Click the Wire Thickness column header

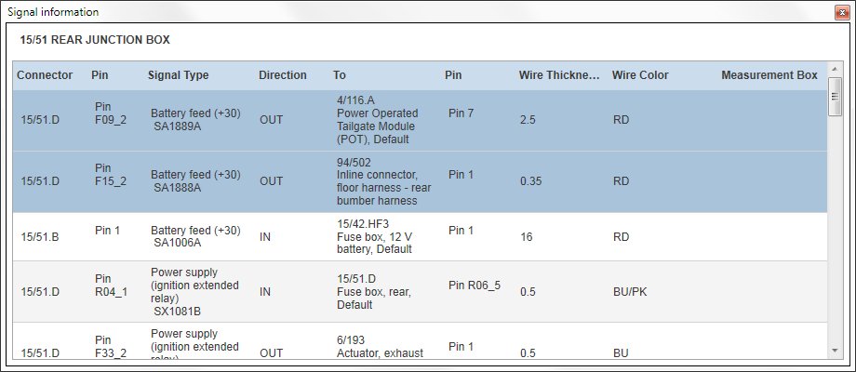click(x=559, y=75)
